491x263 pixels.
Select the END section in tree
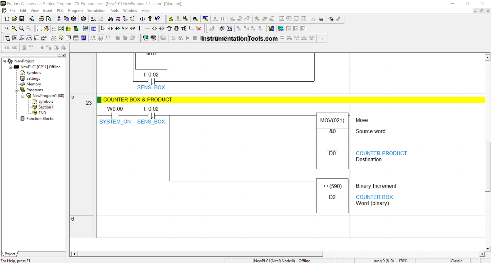tap(42, 113)
